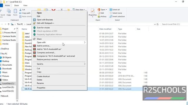Image resolution: width=188 pixels, height=105 pixels.
Task: Click the Search Local Disk (C:) box
Action: [174, 24]
